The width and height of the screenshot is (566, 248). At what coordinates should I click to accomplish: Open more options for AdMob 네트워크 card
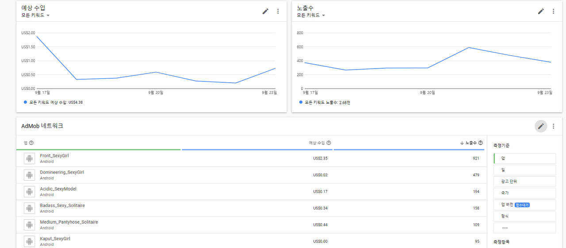553,126
